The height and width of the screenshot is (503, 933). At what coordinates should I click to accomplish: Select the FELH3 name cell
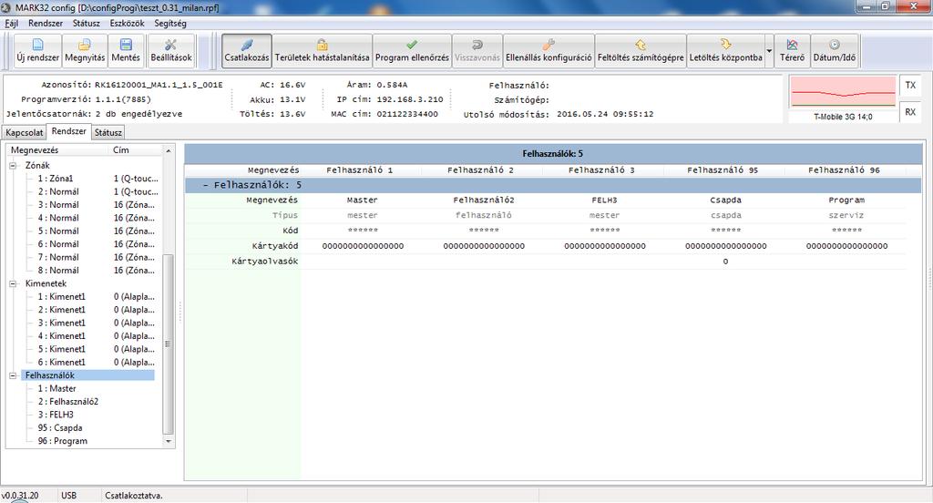(605, 200)
